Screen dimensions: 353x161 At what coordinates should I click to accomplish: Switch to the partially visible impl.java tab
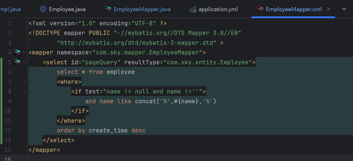(10, 9)
